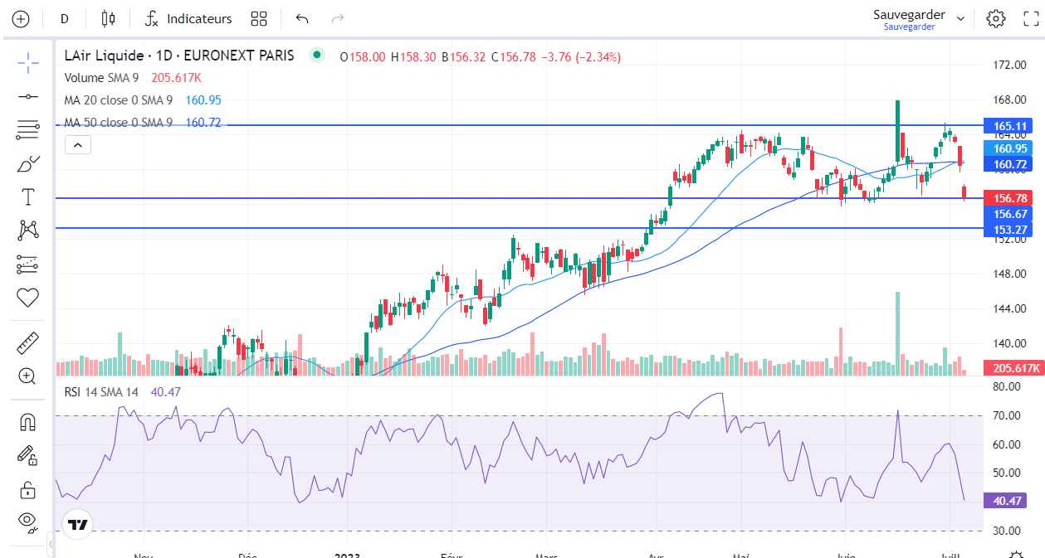Undo the last chart action

pyautogui.click(x=302, y=18)
